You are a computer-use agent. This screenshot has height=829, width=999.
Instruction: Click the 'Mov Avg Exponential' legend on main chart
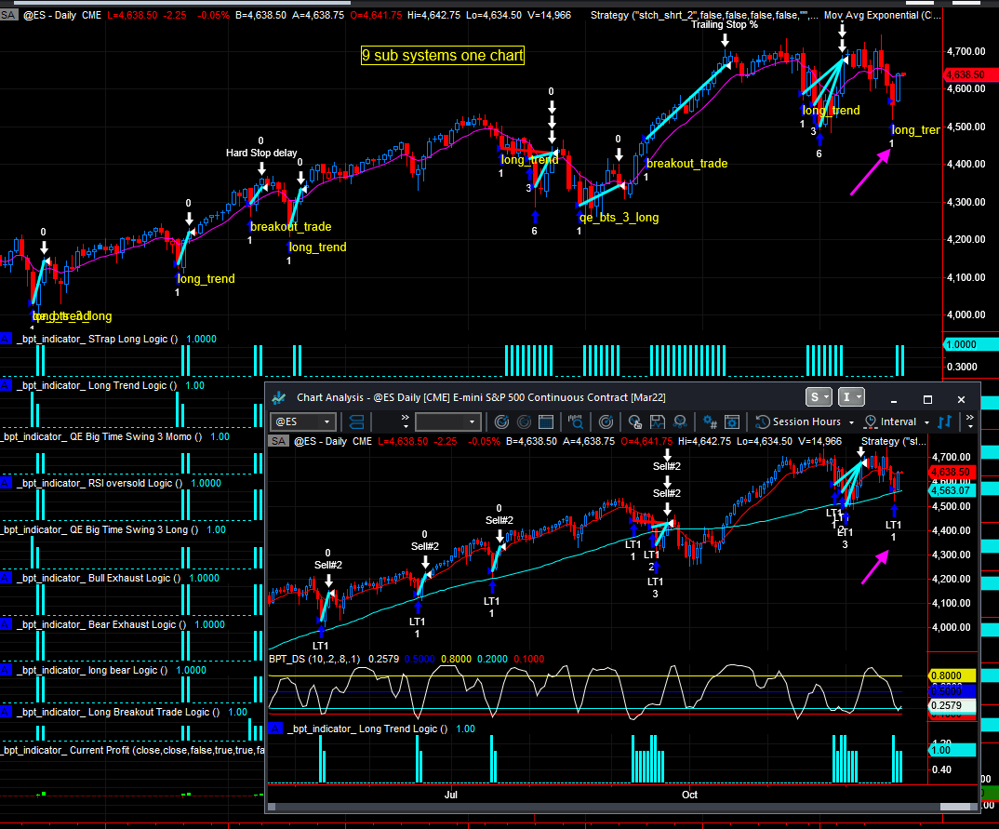point(882,15)
